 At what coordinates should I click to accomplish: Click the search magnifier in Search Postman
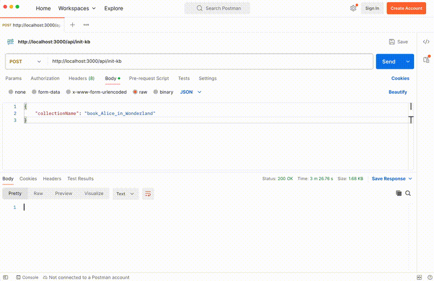[199, 8]
